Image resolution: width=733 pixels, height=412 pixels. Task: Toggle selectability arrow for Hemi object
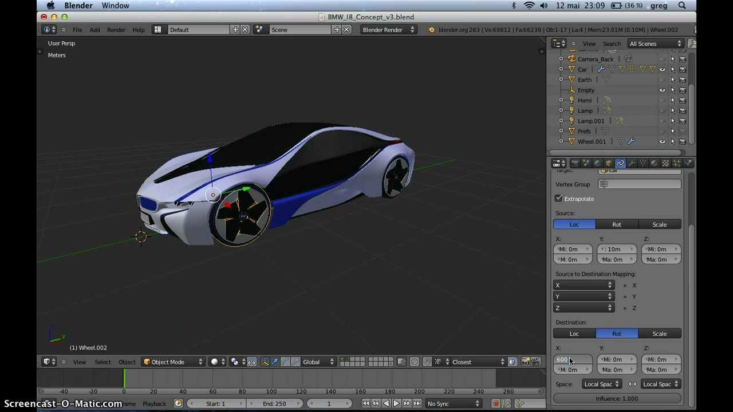point(673,100)
